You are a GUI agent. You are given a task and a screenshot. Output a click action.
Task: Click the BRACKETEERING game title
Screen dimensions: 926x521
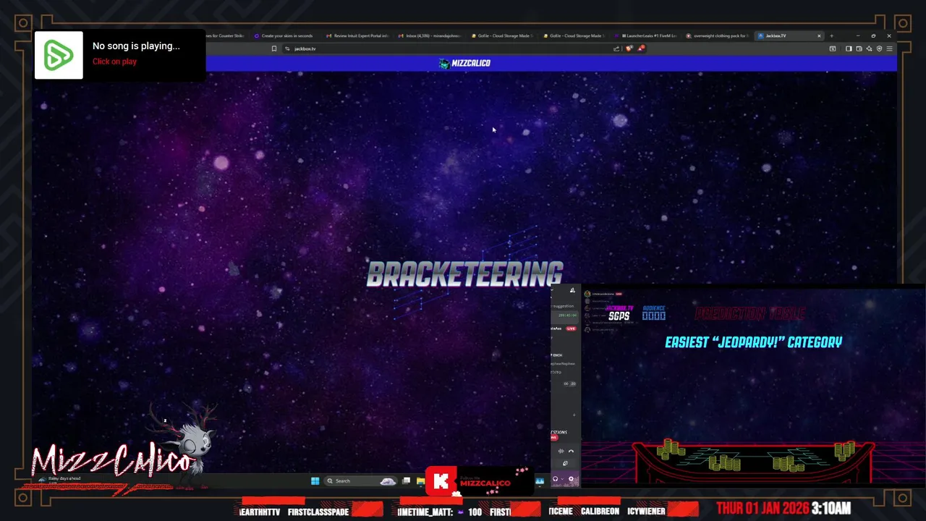[464, 274]
